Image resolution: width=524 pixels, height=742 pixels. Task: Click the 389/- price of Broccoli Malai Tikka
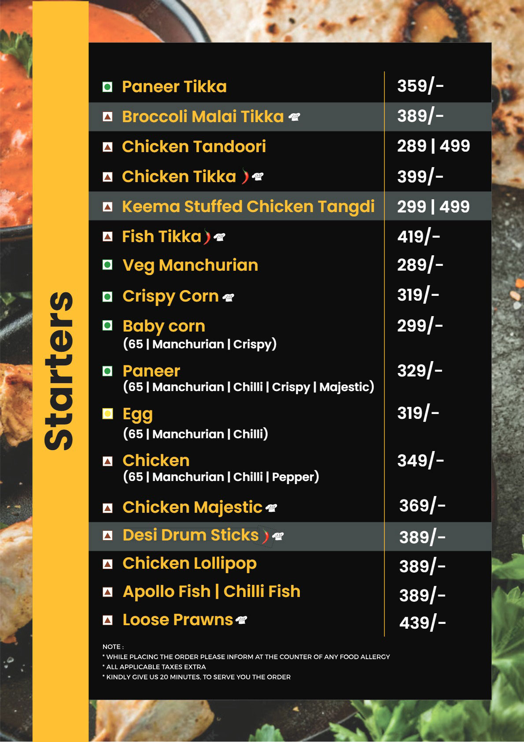420,116
